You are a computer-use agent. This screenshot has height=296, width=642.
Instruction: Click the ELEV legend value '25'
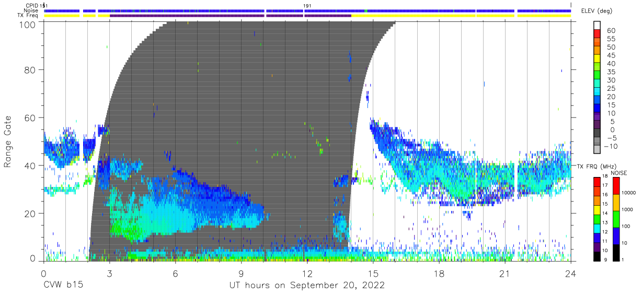(x=611, y=88)
